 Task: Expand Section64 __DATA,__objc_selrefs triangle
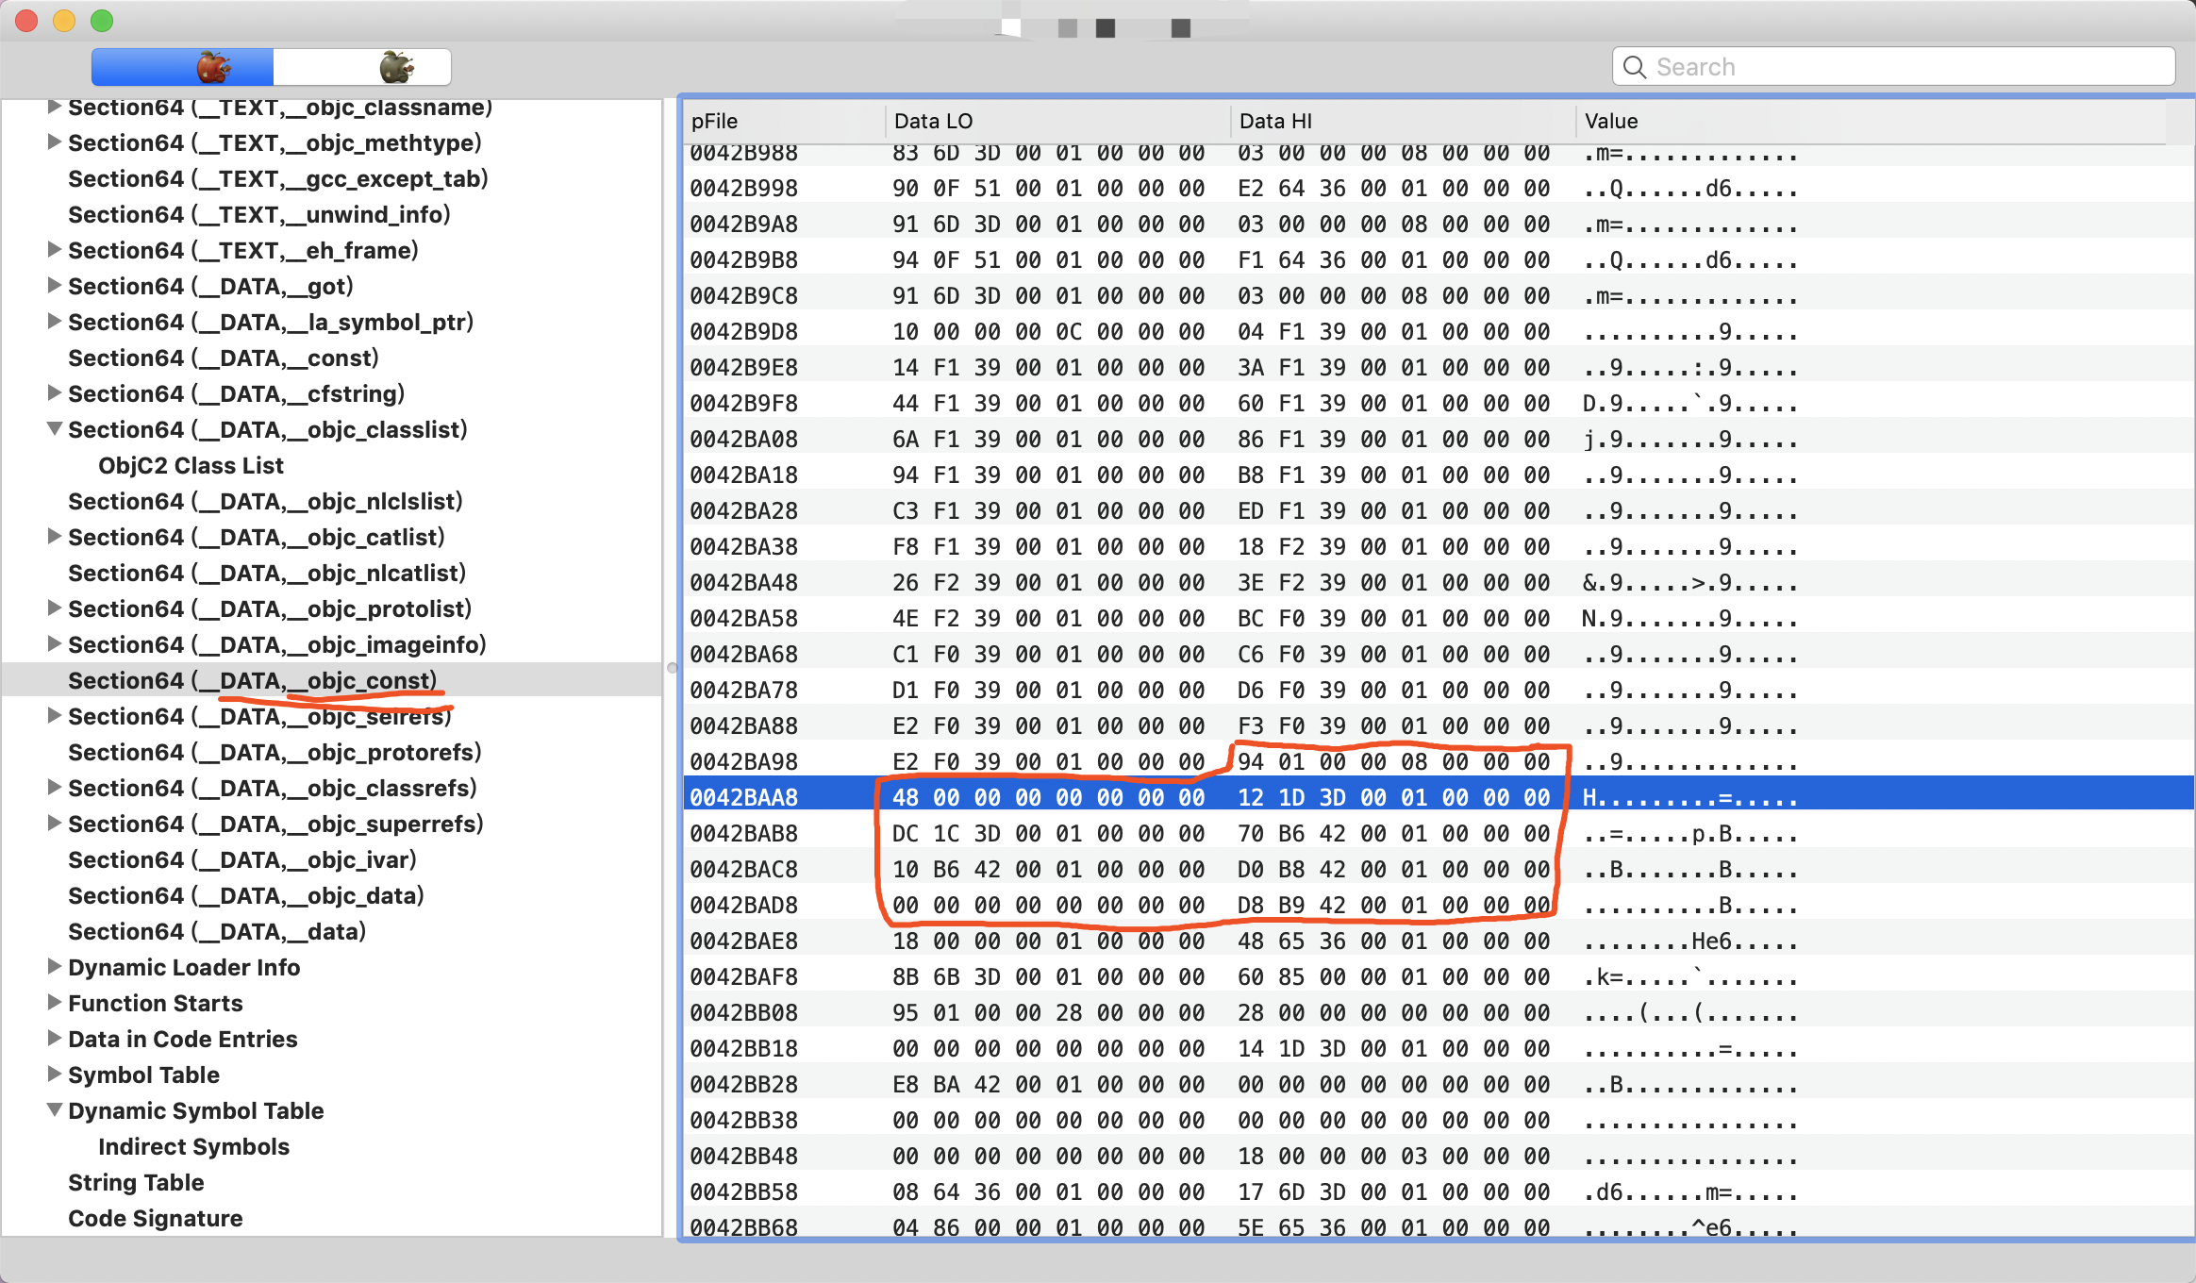pos(55,716)
